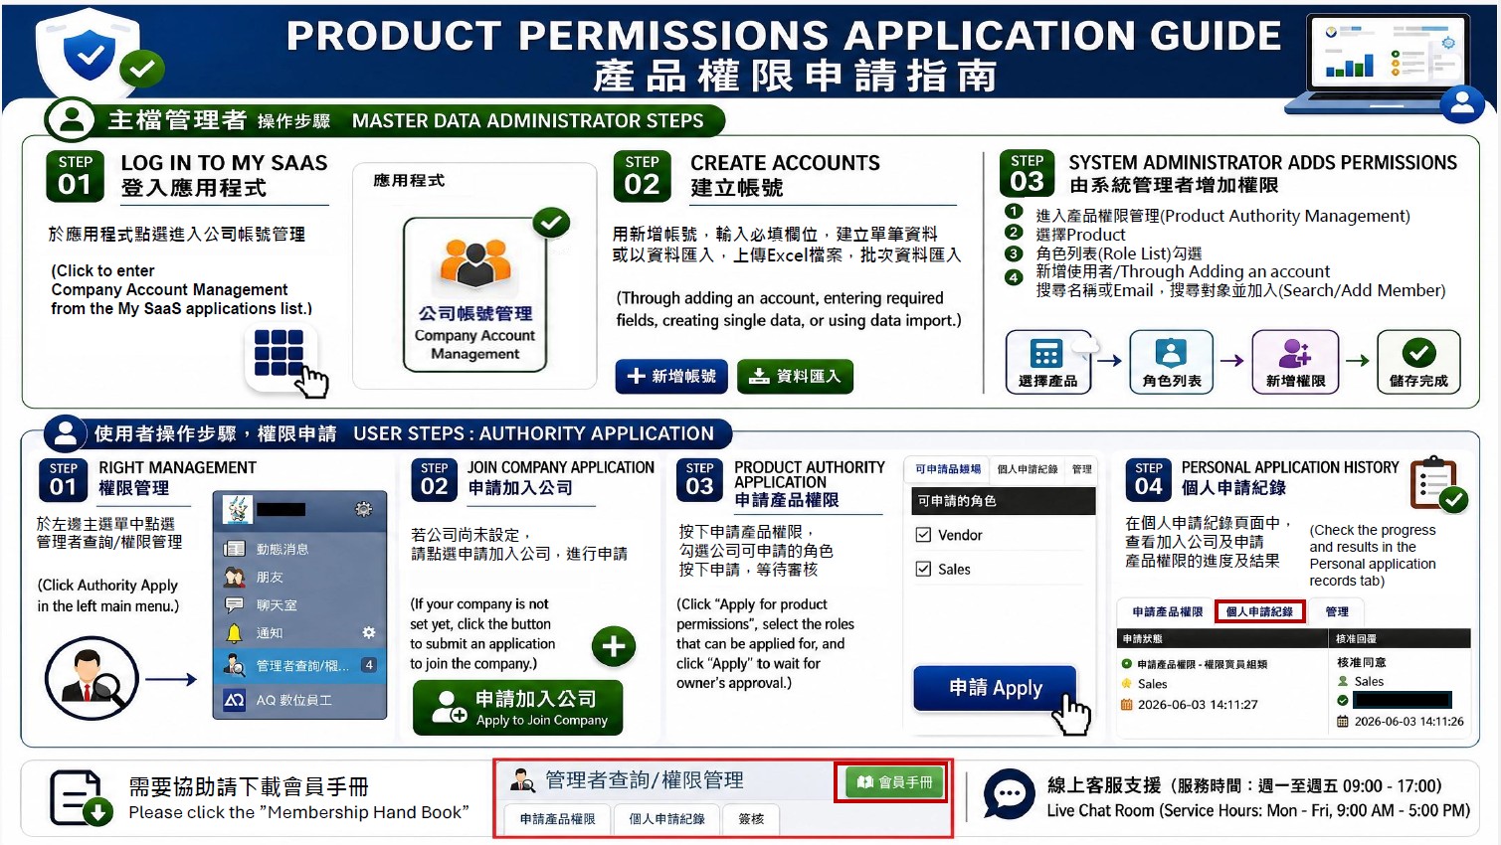Open the 會員手冊 membership handbook button
Image resolution: width=1501 pixels, height=845 pixels.
click(894, 782)
